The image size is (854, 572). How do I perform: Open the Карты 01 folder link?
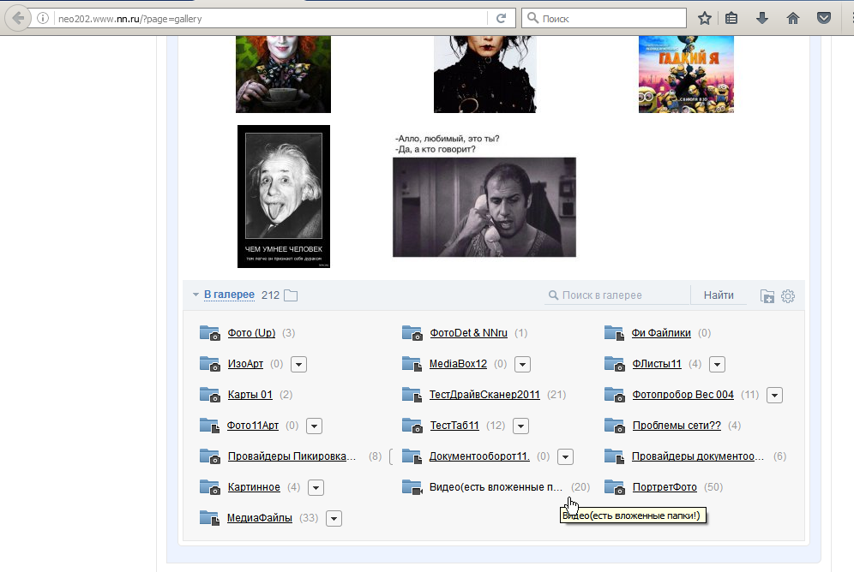pyautogui.click(x=250, y=395)
